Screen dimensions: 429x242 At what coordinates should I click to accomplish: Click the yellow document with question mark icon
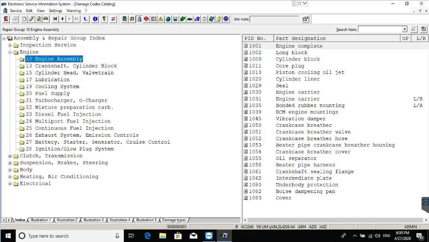[219, 19]
